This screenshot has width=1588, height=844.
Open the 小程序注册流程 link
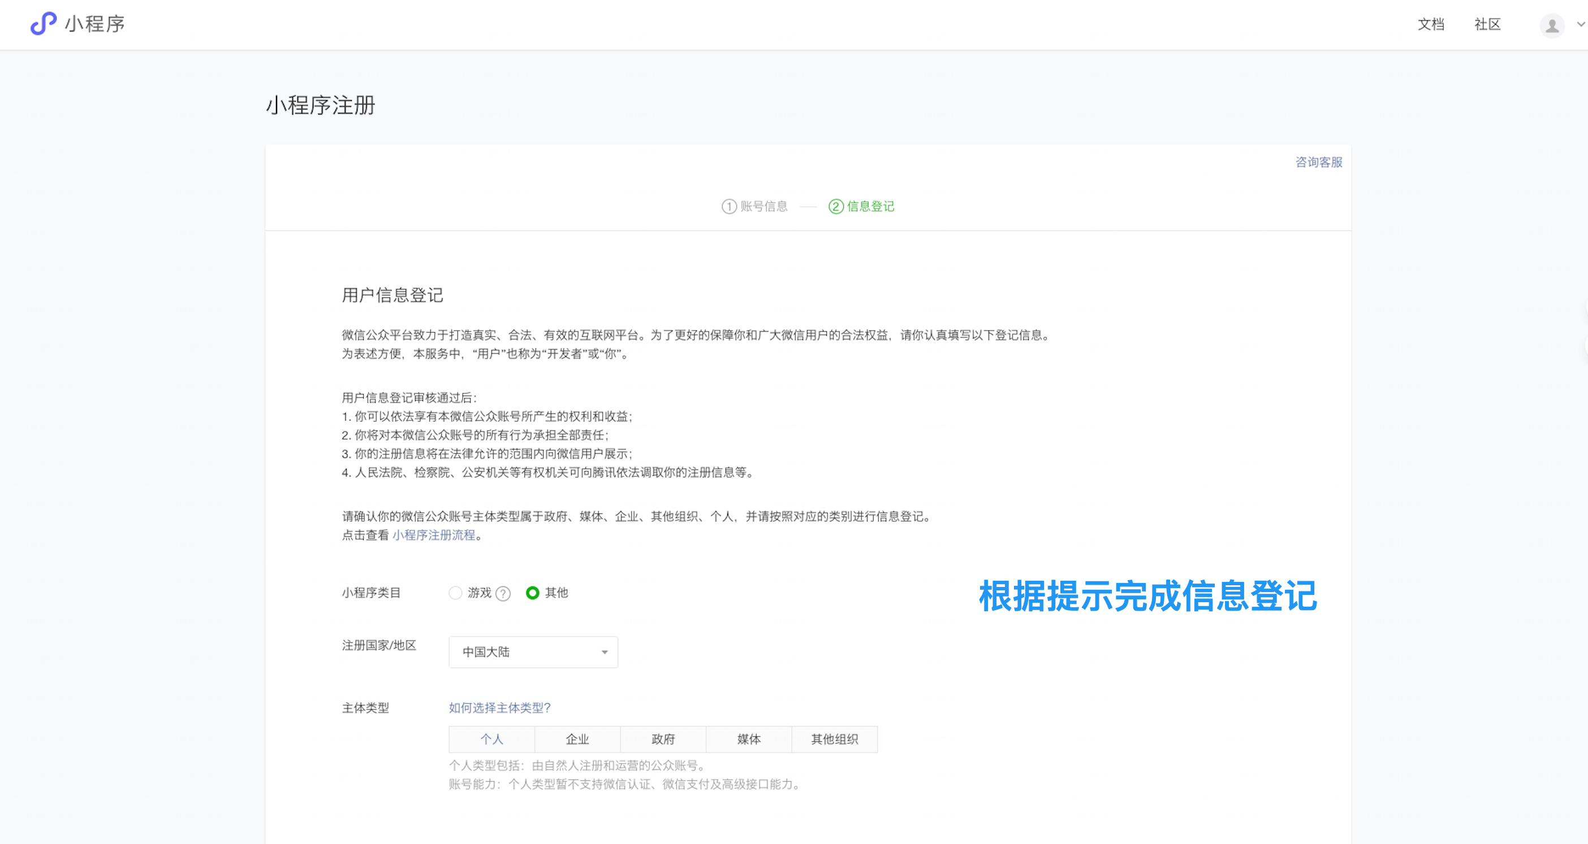click(433, 535)
